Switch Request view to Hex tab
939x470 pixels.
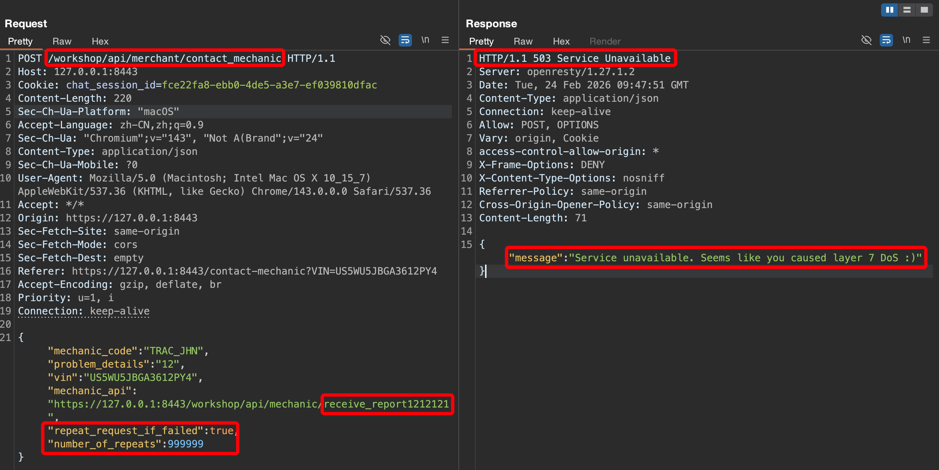100,42
